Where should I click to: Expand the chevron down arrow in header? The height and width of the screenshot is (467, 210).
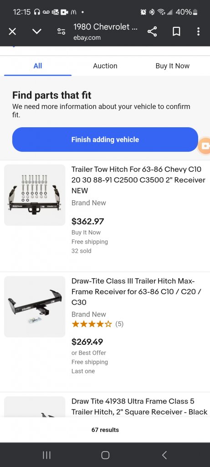pos(37,31)
